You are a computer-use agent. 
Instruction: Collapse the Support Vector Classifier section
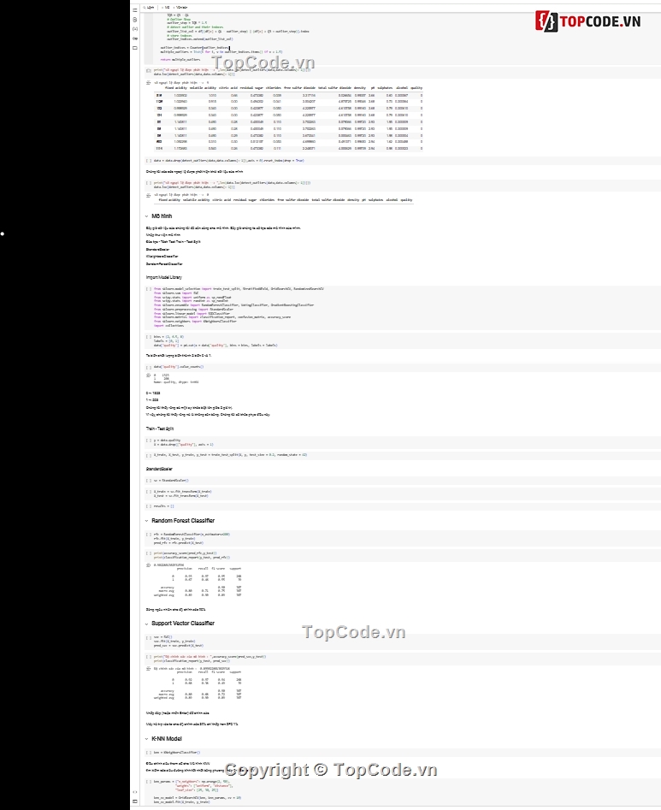(x=147, y=624)
